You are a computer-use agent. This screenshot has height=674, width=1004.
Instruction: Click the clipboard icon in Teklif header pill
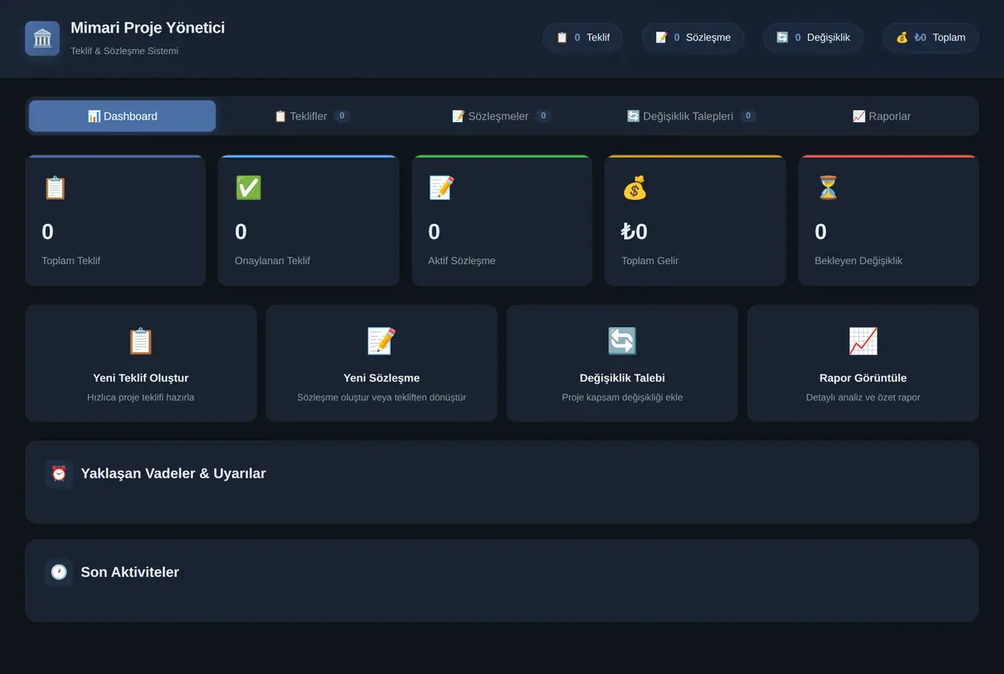click(562, 38)
